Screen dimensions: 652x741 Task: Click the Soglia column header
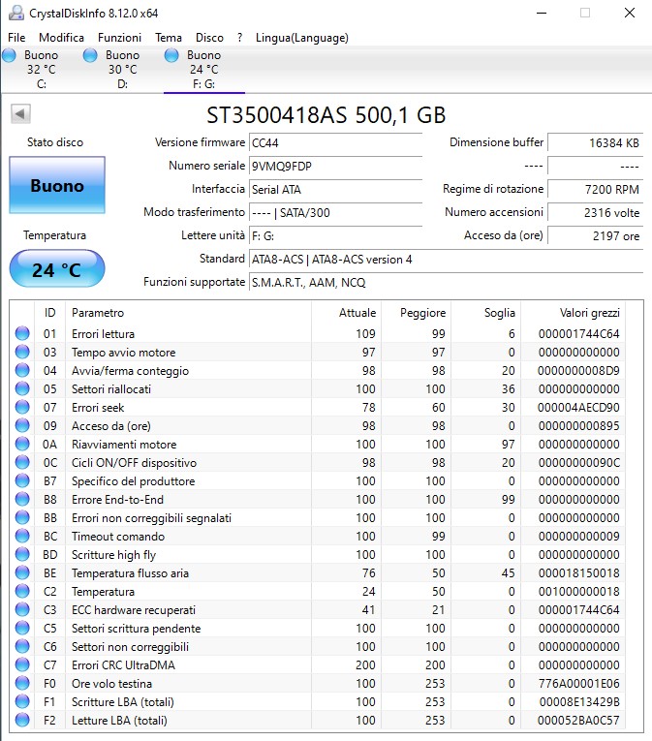pyautogui.click(x=486, y=312)
